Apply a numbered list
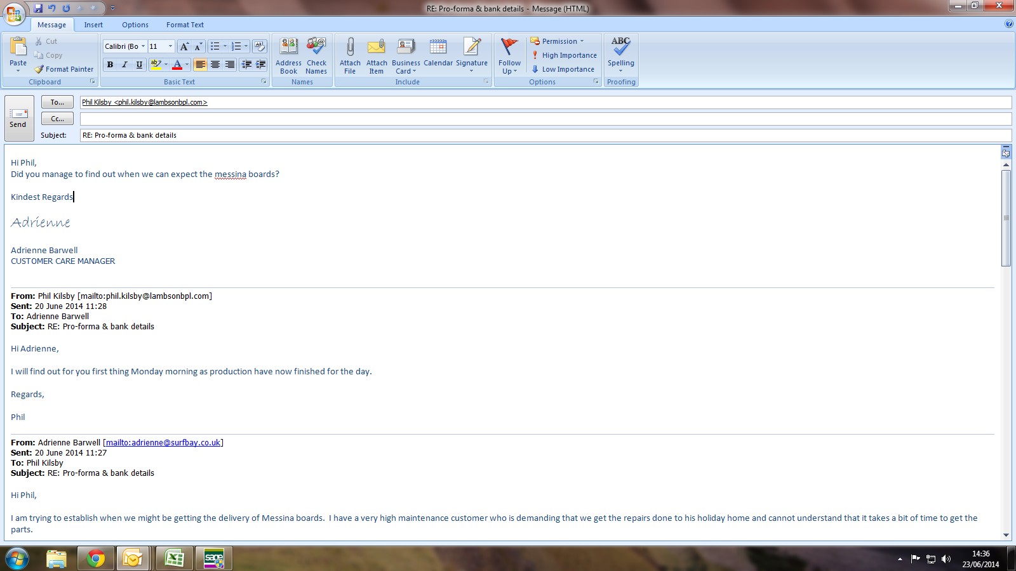 [x=236, y=46]
